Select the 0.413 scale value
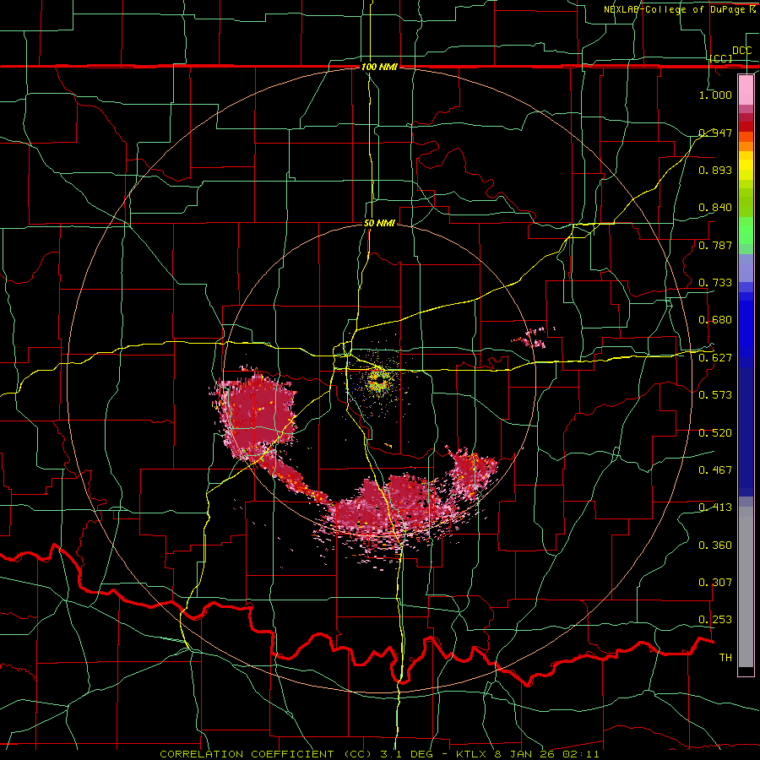The image size is (760, 760). [715, 508]
